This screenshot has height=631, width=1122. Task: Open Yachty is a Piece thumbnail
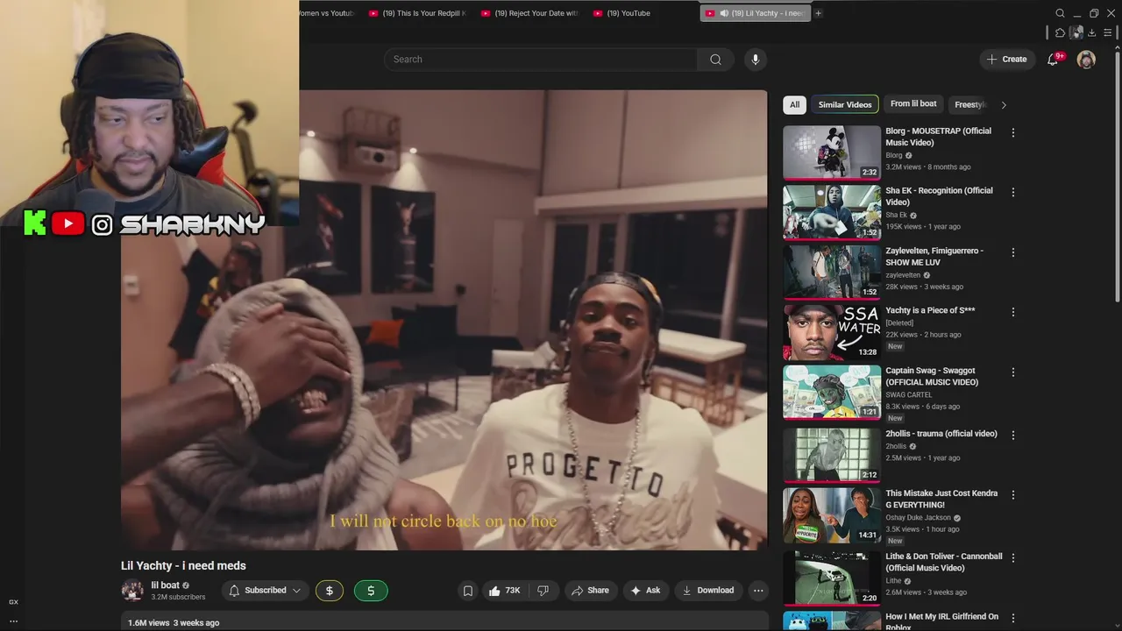pos(832,332)
